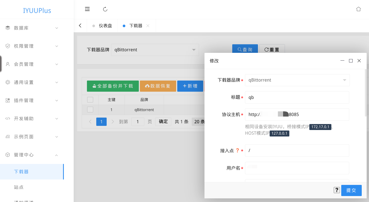Focus the 协议主机 input field
This screenshot has height=202, width=369.
(x=297, y=114)
